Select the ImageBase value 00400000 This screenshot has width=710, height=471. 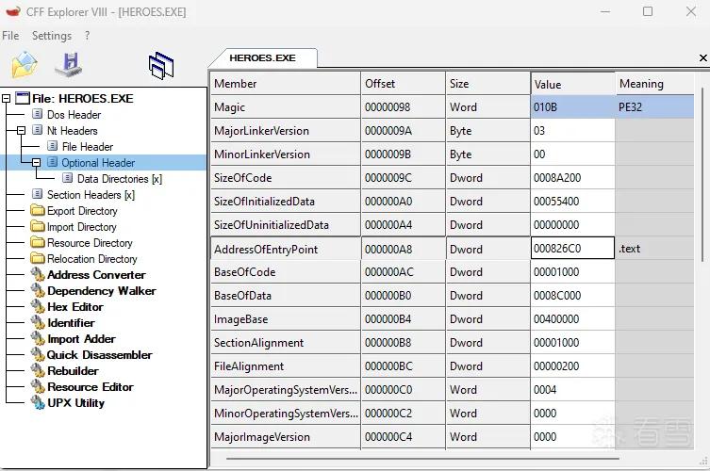[572, 319]
